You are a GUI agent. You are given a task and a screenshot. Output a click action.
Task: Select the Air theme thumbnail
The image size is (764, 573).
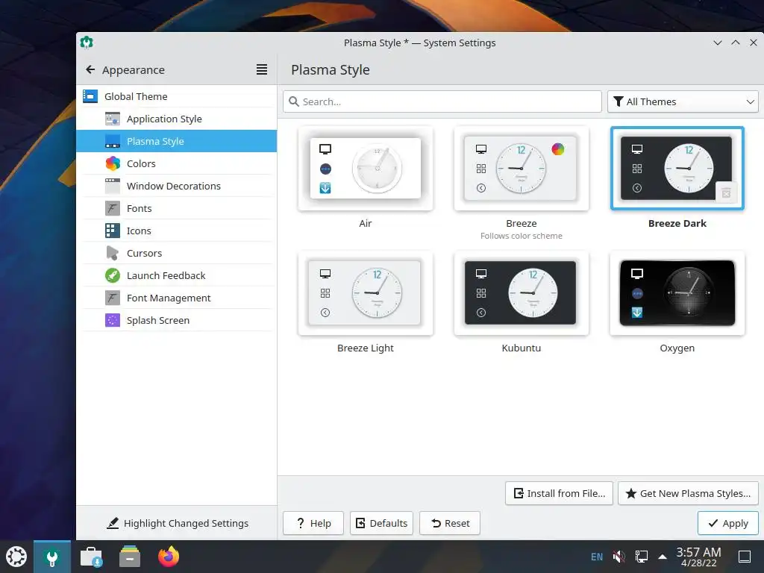pos(366,168)
